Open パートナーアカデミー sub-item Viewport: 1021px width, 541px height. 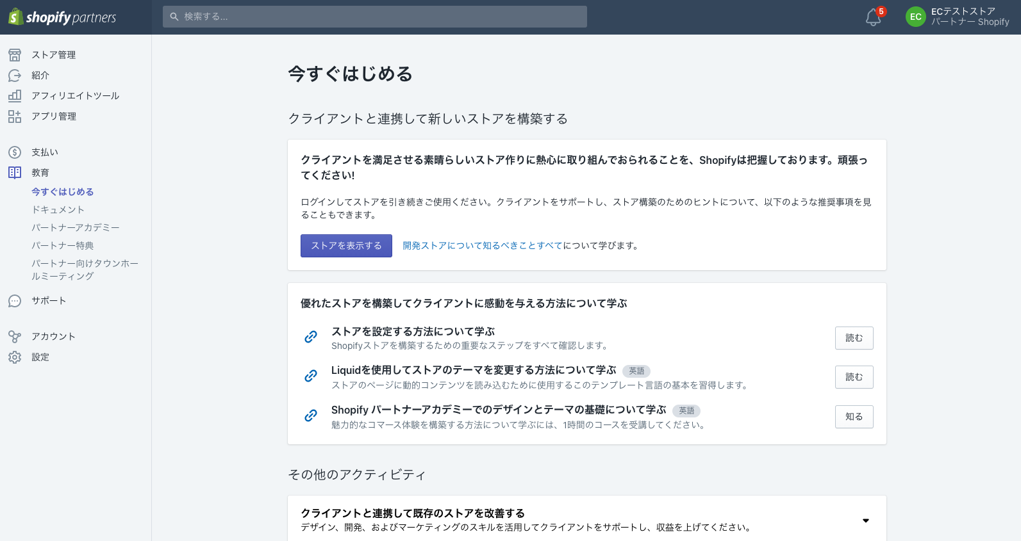point(76,228)
